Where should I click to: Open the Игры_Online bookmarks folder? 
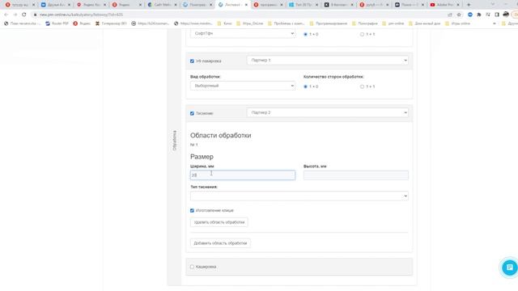[x=250, y=23]
